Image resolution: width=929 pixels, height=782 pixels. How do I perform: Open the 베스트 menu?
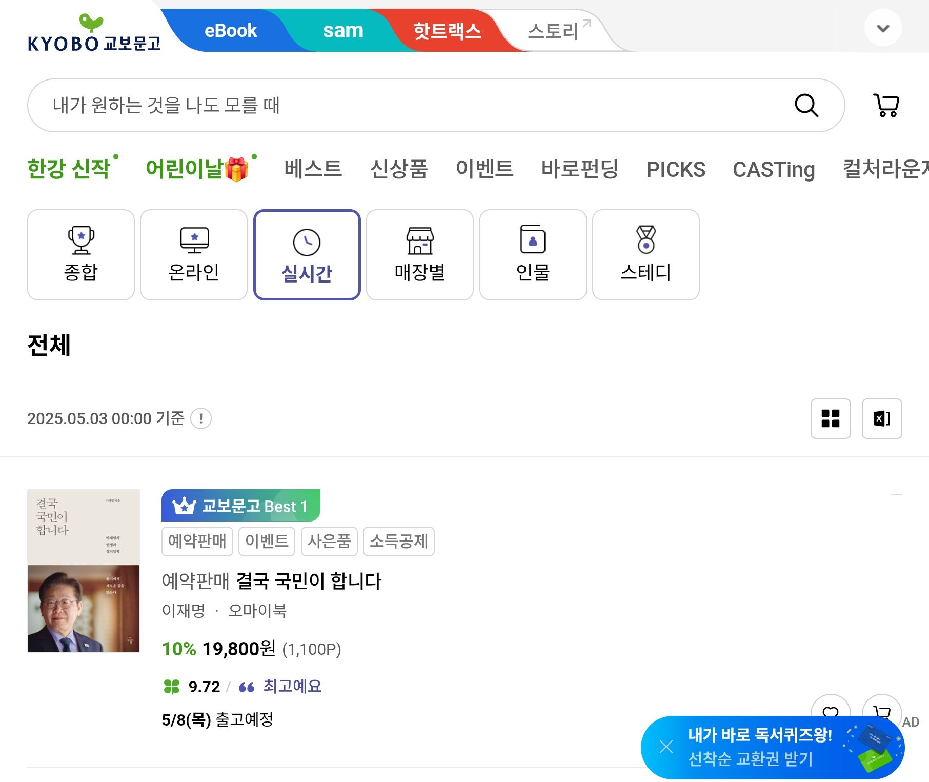[x=313, y=169]
